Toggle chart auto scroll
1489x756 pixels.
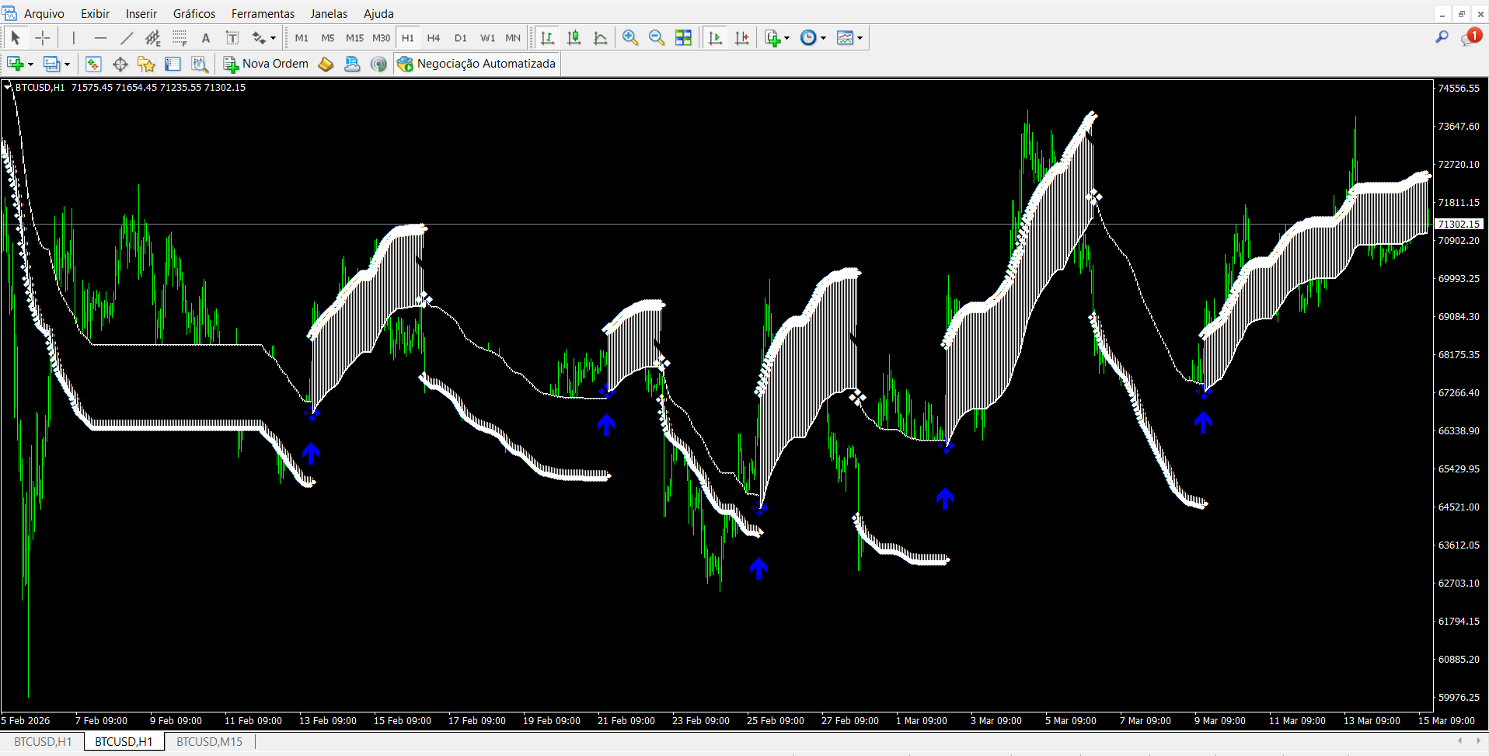pyautogui.click(x=716, y=37)
